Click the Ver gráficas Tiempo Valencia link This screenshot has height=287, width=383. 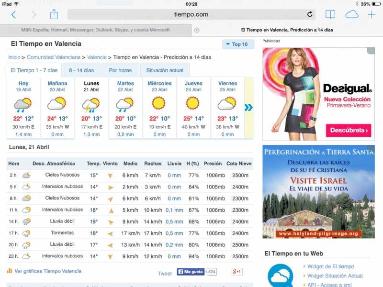[x=48, y=271]
